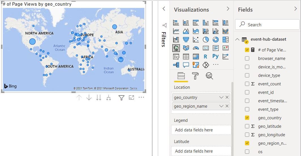The width and height of the screenshot is (301, 156).
Task: Click the Fields search box
Action: tap(267, 25)
